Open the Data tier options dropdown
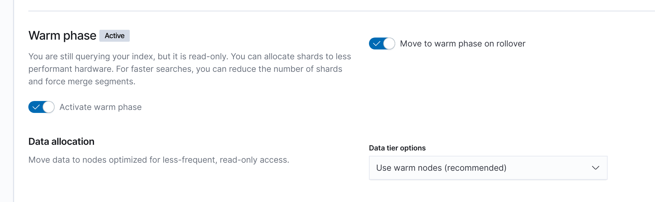This screenshot has width=655, height=202. pyautogui.click(x=488, y=168)
